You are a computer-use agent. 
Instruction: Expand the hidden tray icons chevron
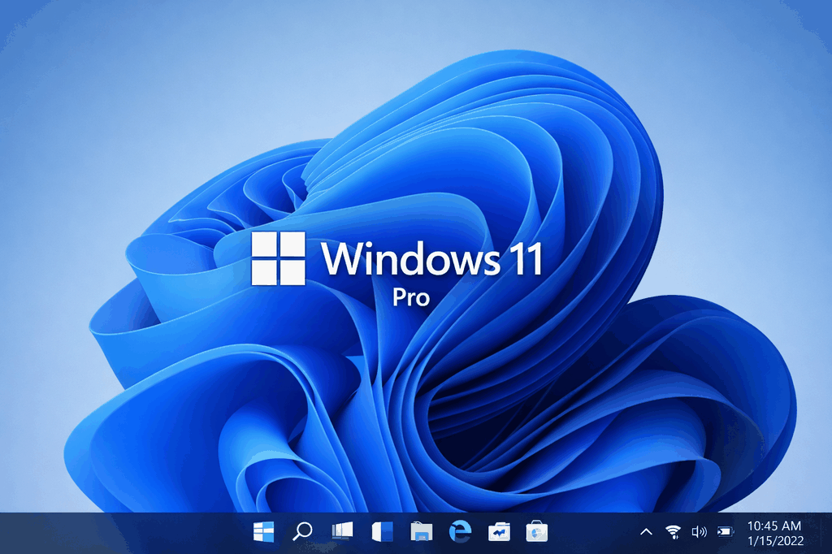point(646,532)
